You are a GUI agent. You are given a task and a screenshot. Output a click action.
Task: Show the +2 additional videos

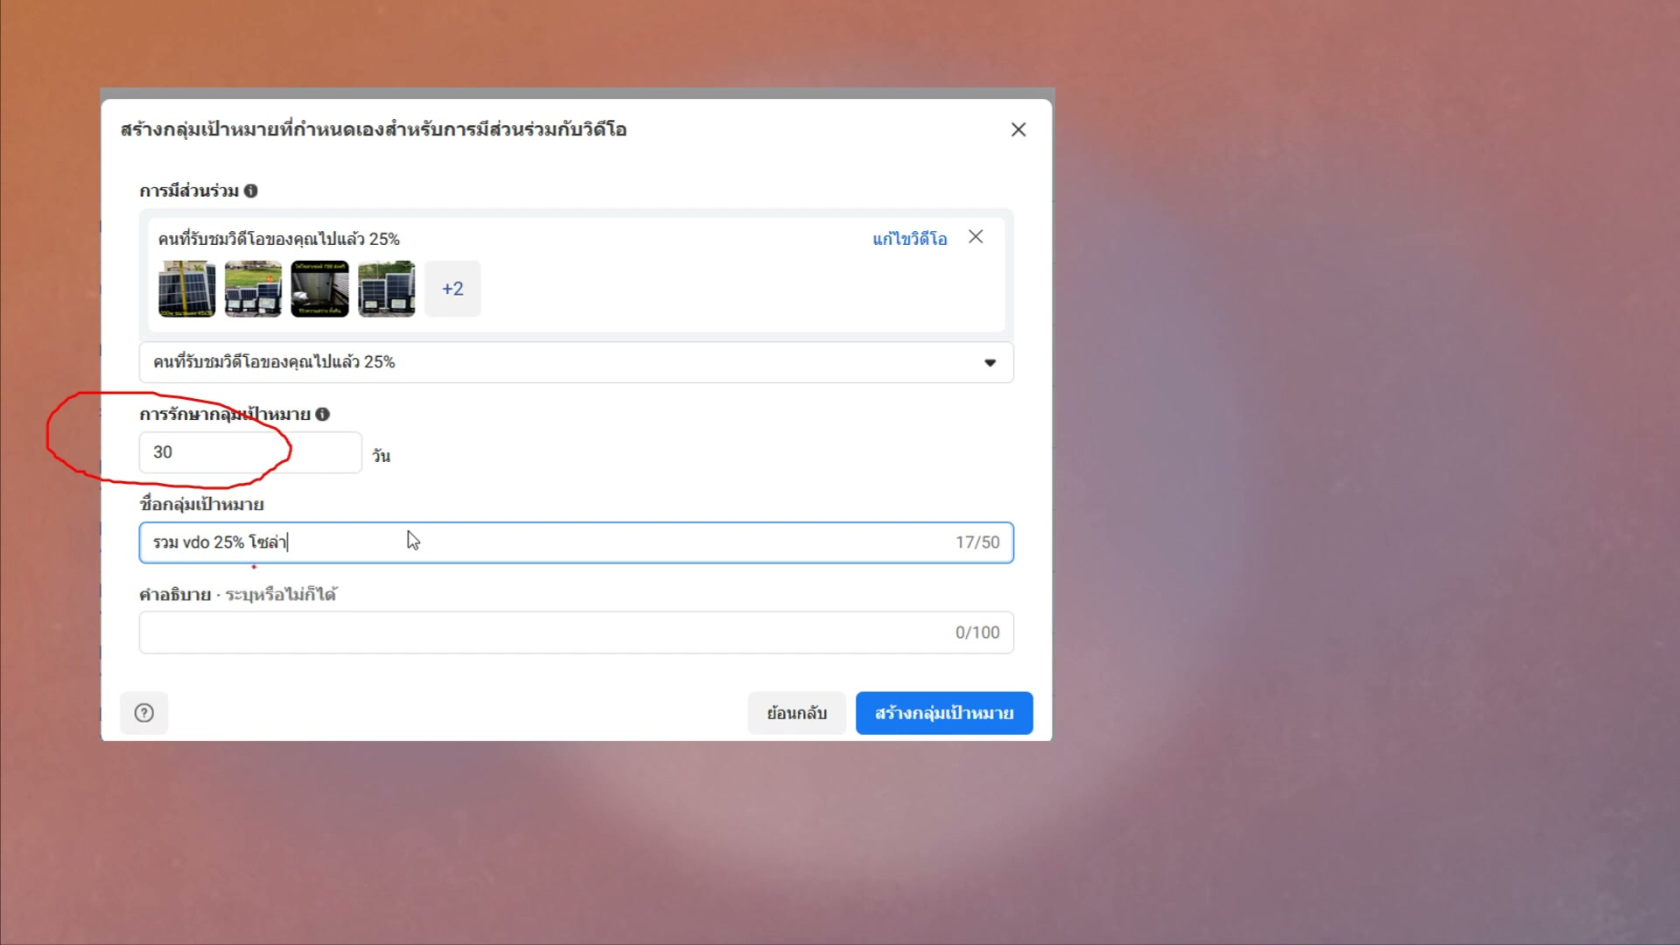click(452, 289)
